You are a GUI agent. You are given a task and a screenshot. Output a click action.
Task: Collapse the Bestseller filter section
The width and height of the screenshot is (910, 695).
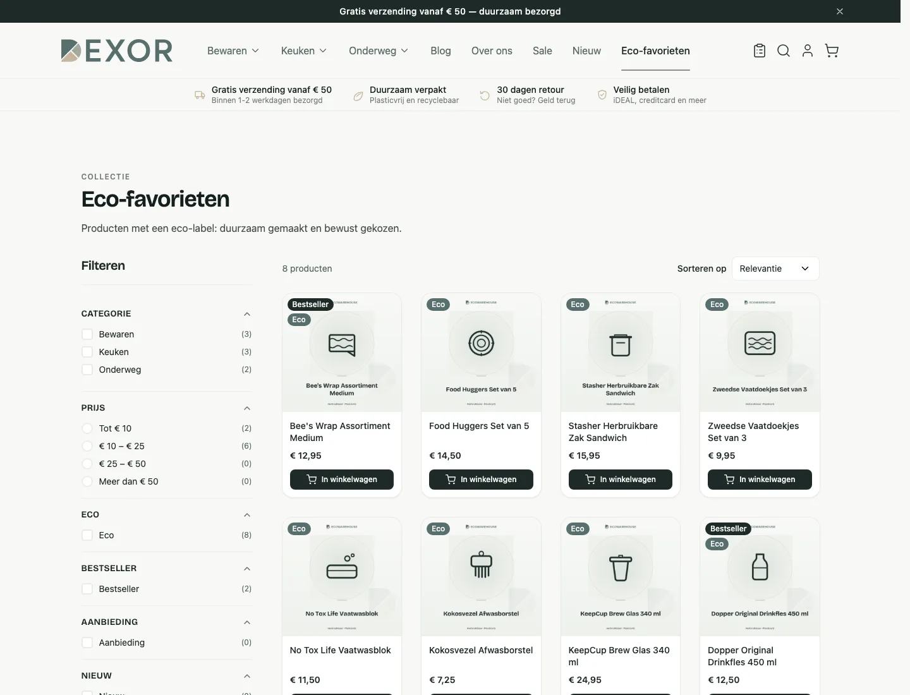point(247,569)
